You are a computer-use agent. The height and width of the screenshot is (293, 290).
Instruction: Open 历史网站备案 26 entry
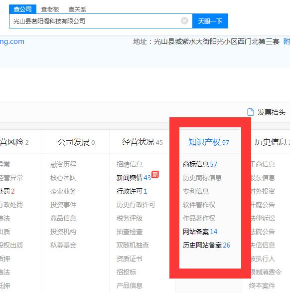[x=206, y=245]
